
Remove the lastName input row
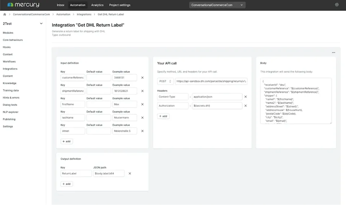(142, 117)
